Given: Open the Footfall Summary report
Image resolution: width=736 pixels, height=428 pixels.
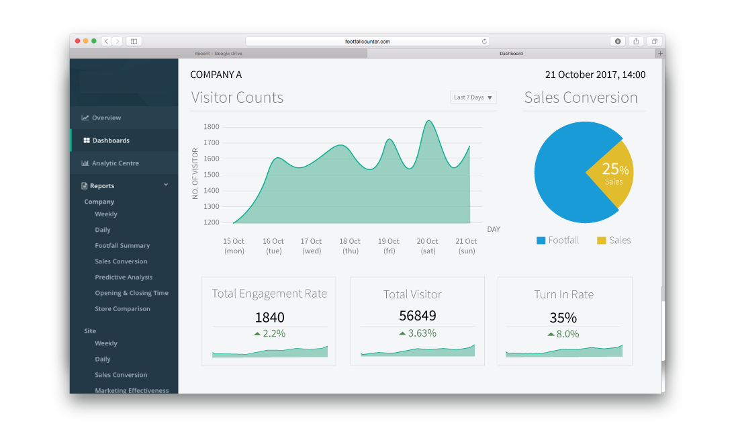Looking at the screenshot, I should [x=122, y=246].
